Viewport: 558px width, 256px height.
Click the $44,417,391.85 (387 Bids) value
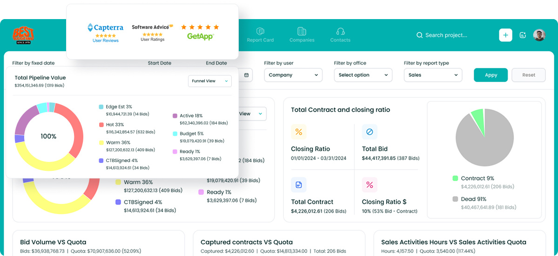point(390,158)
